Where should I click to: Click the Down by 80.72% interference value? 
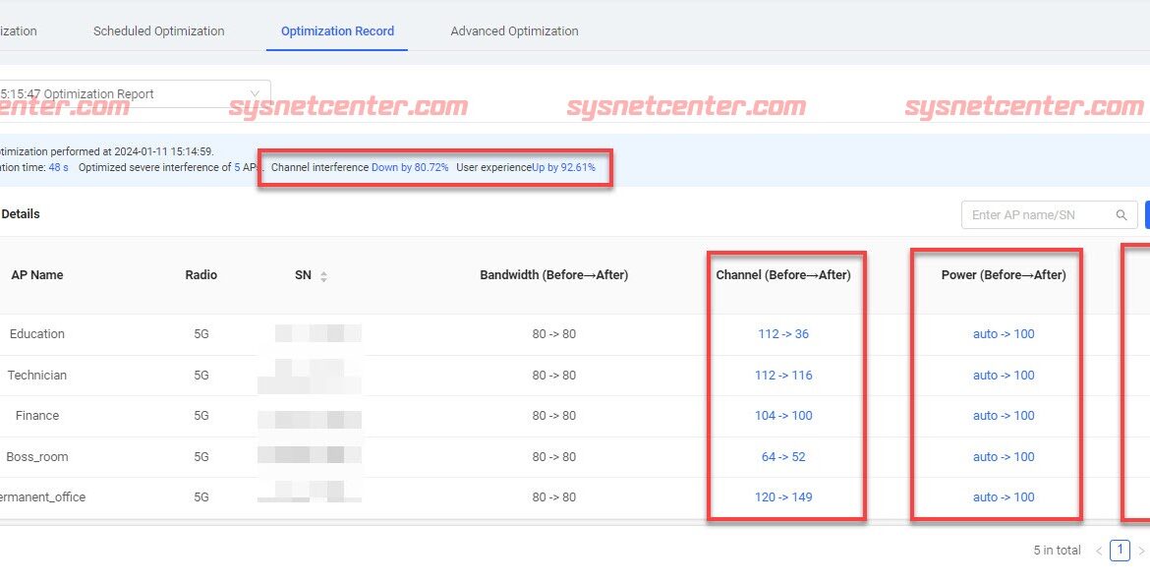[410, 168]
